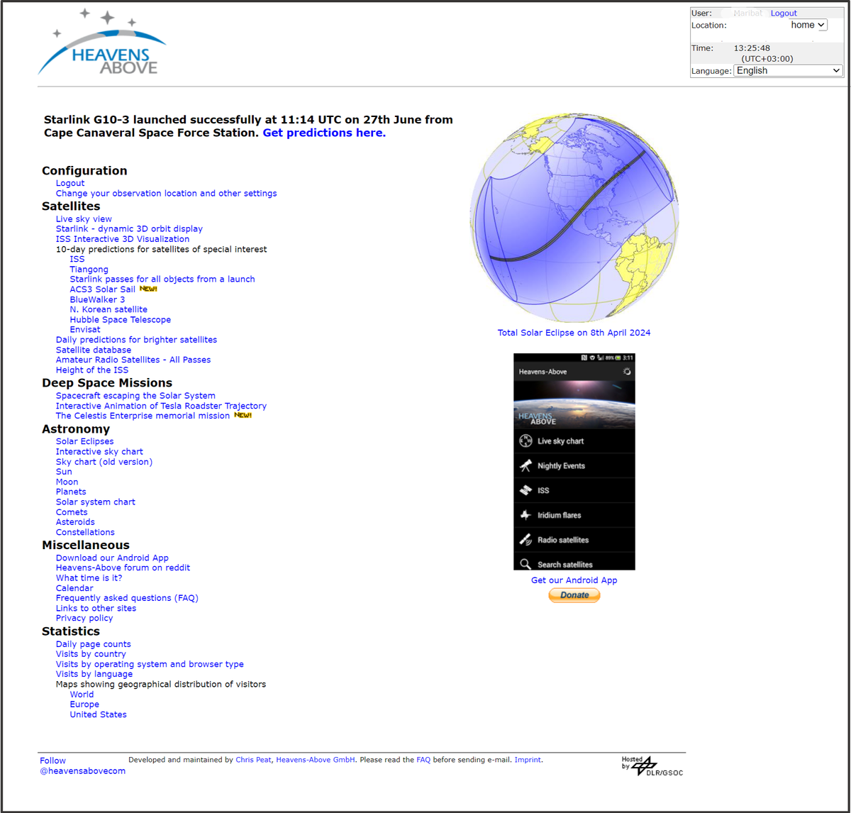Open the Planets page
The height and width of the screenshot is (813, 851).
pyautogui.click(x=71, y=492)
